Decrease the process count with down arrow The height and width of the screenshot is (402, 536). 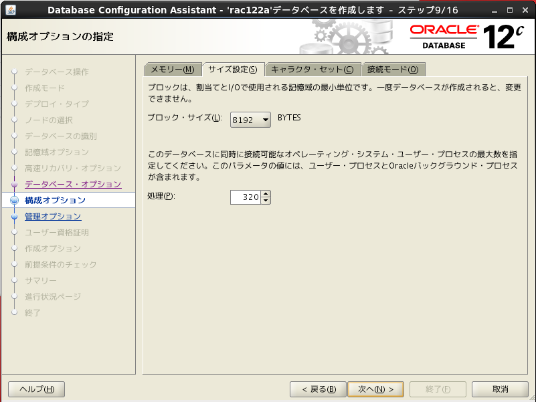[266, 201]
